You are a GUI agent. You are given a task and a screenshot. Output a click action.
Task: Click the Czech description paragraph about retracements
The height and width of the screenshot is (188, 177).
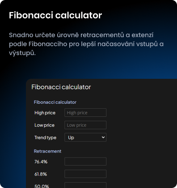[x=86, y=44]
